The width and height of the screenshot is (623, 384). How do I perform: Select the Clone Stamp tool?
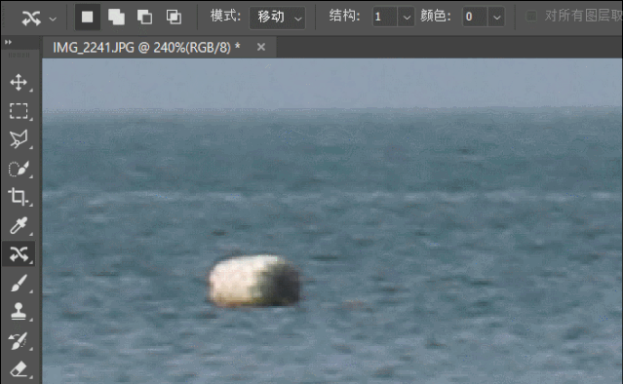[19, 311]
